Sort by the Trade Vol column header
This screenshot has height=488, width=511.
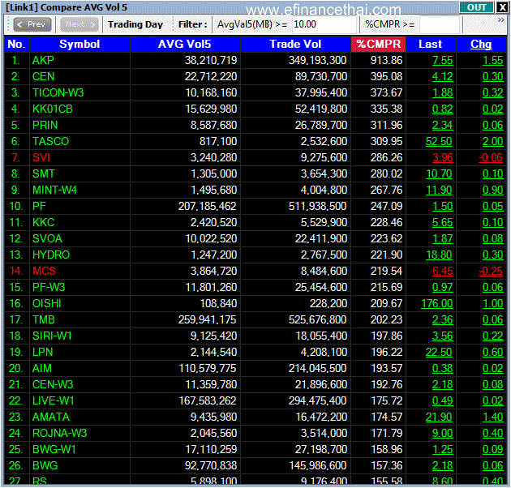click(295, 44)
